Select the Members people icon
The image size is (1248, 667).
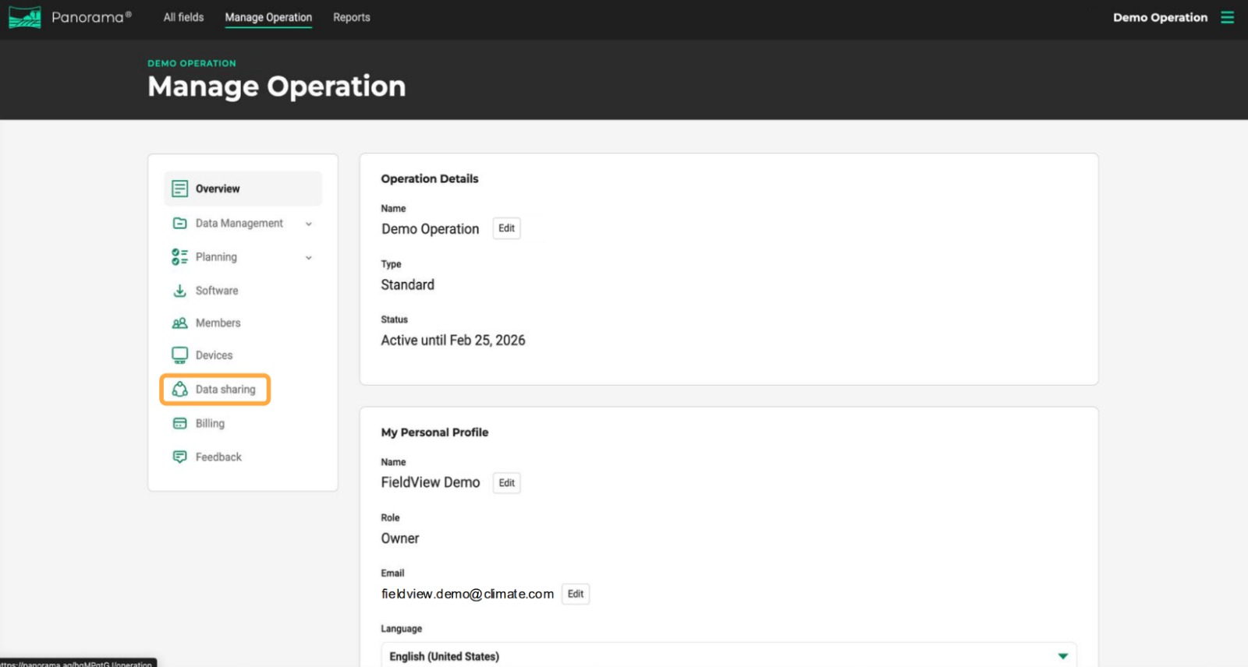click(179, 323)
